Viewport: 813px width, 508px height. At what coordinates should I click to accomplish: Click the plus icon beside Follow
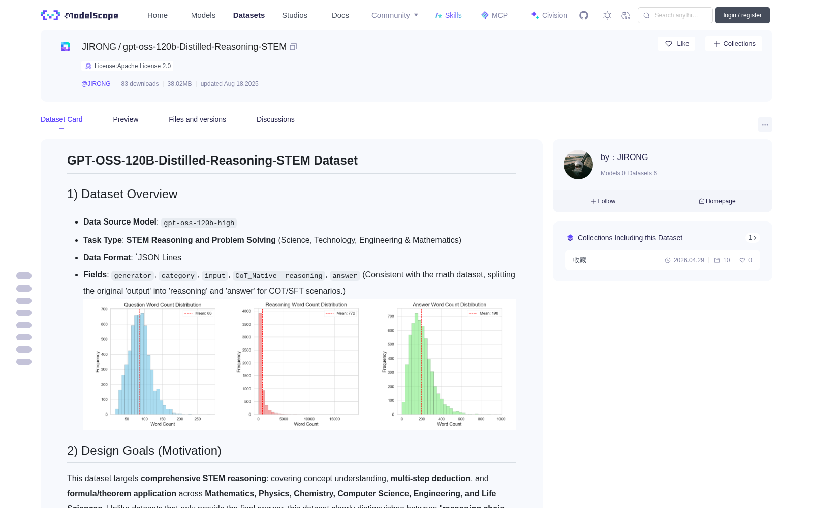click(593, 201)
